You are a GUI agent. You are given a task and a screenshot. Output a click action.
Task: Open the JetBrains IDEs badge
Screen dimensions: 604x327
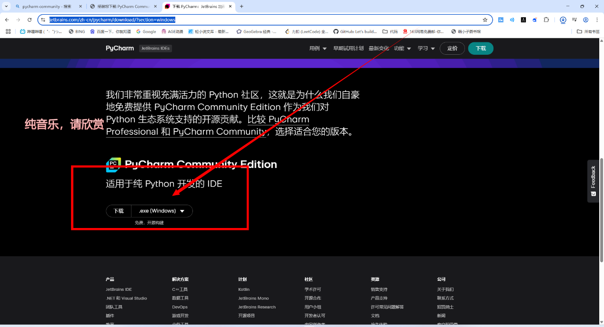(x=155, y=48)
